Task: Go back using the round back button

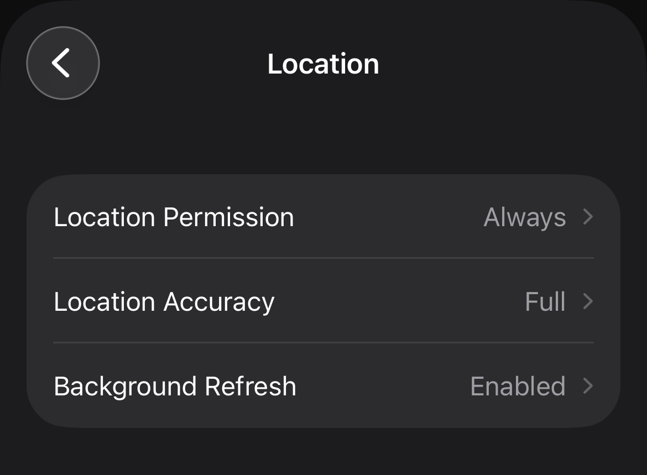Action: point(63,63)
